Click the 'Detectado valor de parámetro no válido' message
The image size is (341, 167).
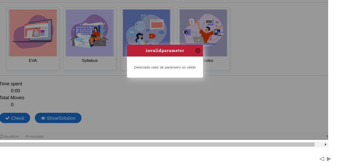point(165,67)
